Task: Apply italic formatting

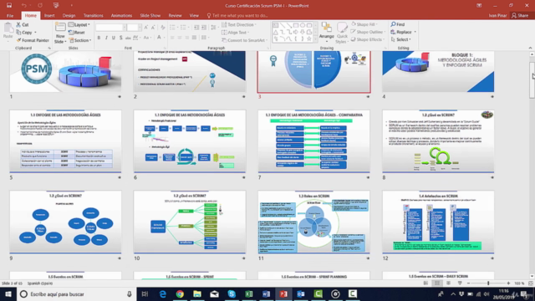Action: click(x=106, y=38)
